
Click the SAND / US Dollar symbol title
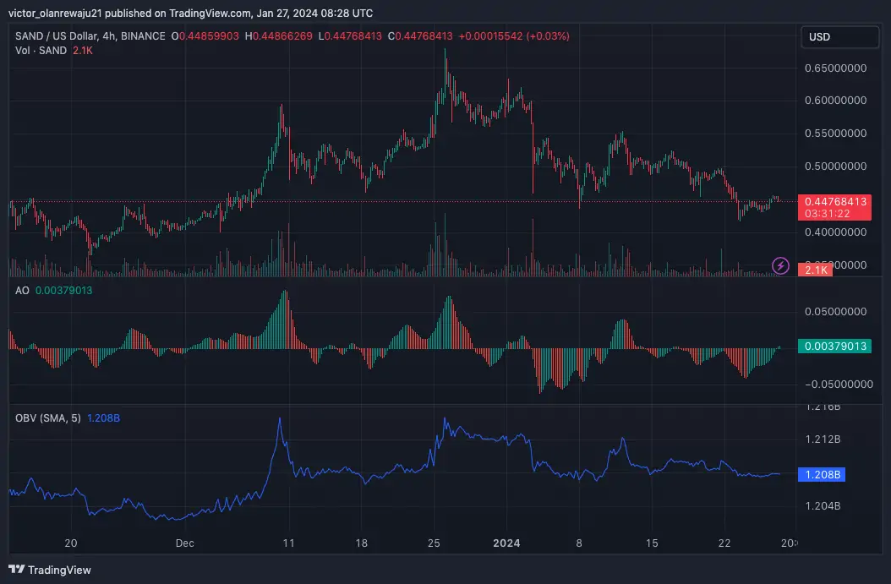[x=90, y=35]
